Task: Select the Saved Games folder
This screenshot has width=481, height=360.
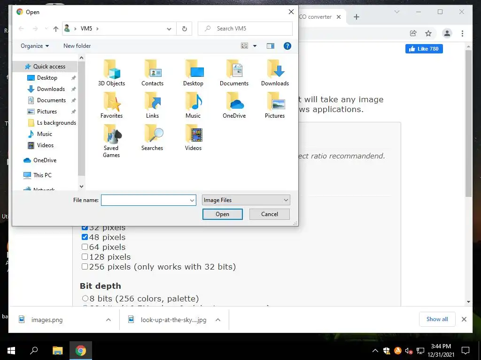Action: (x=111, y=141)
